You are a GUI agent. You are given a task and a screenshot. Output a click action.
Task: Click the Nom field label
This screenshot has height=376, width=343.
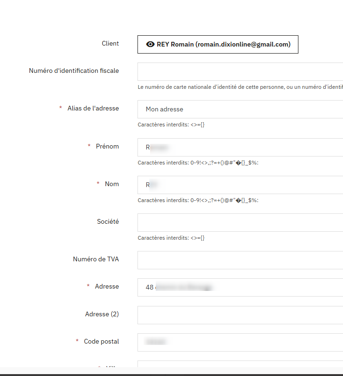coord(112,184)
